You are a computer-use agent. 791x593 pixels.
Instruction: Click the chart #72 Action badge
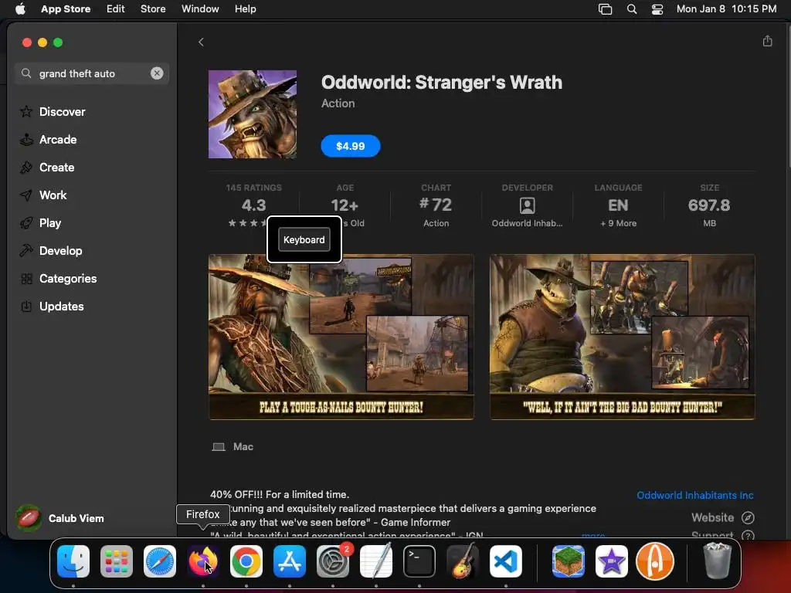[x=436, y=205]
